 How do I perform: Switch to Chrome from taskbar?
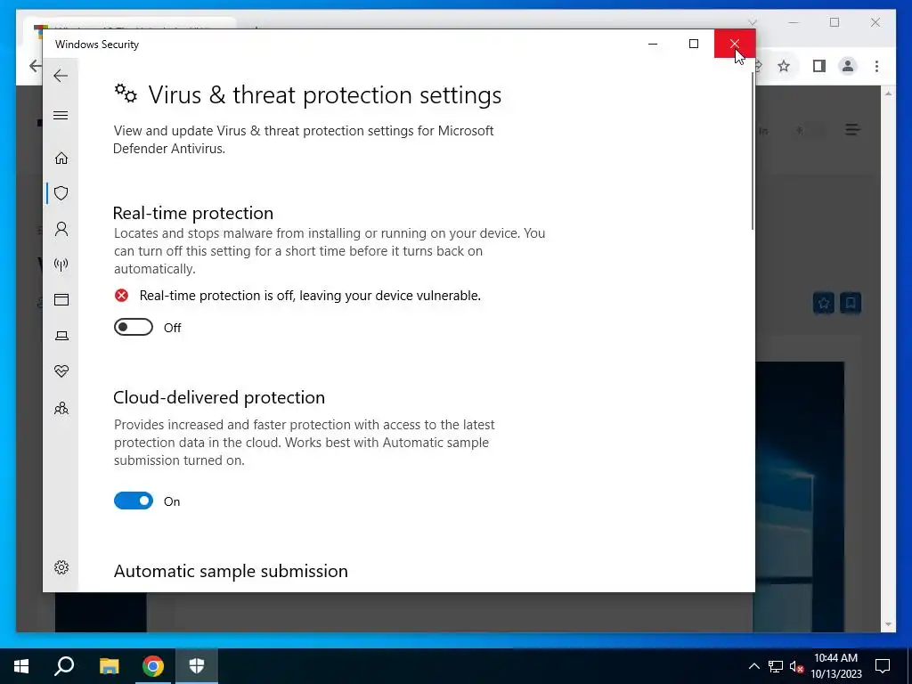153,666
